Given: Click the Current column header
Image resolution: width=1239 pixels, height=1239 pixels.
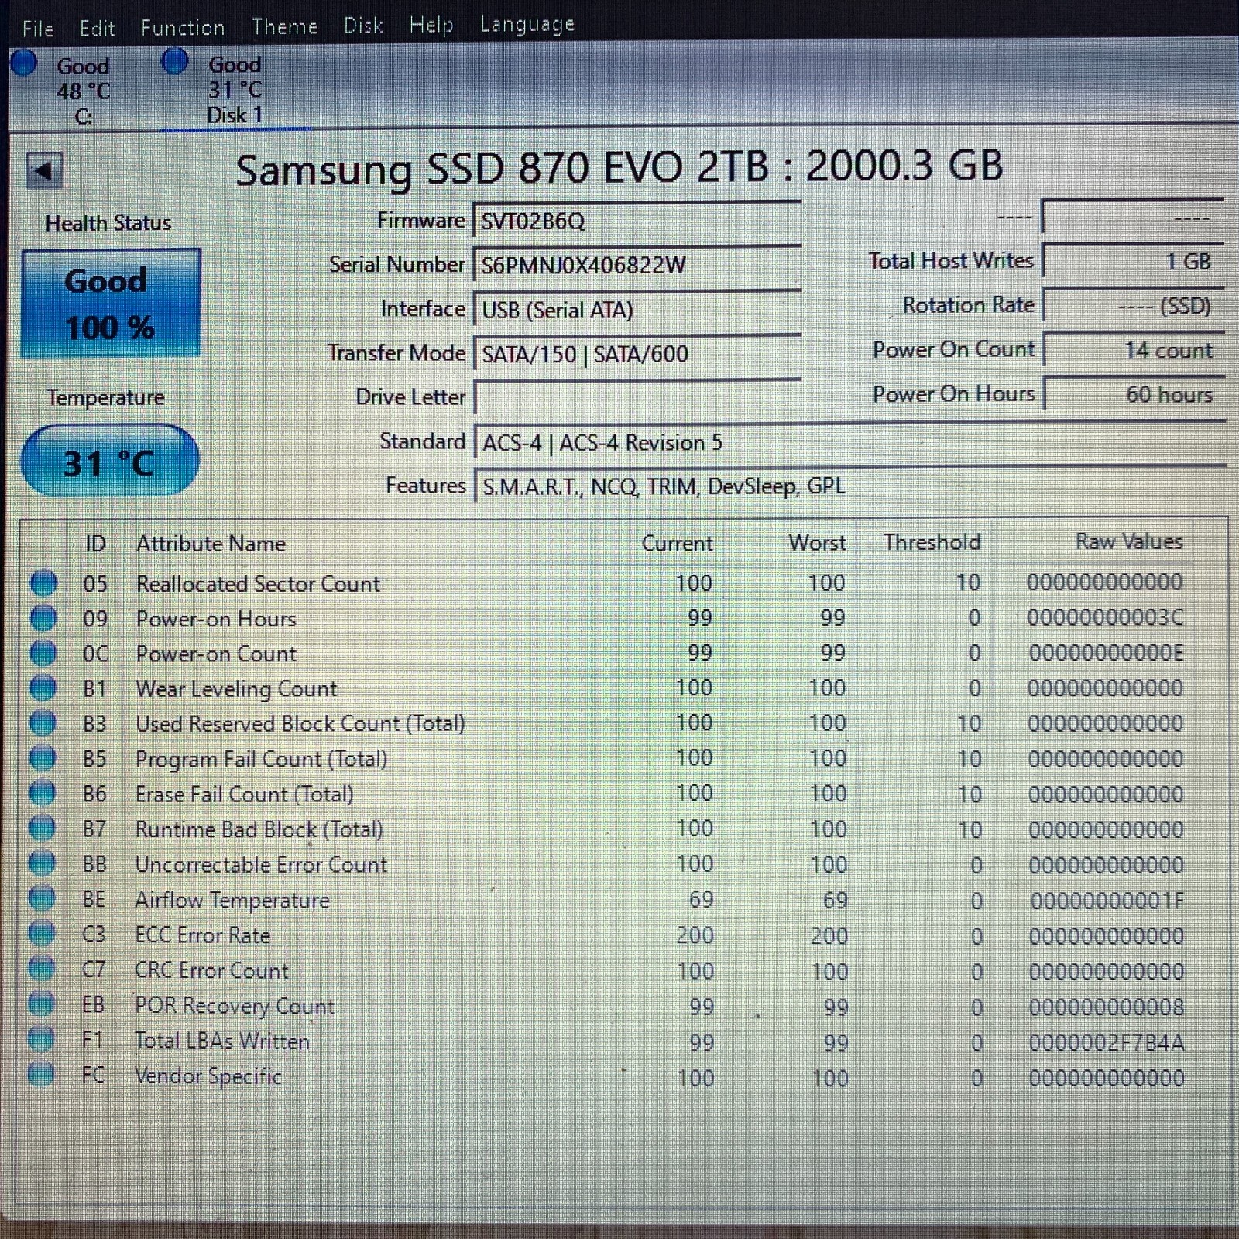Looking at the screenshot, I should (x=677, y=543).
